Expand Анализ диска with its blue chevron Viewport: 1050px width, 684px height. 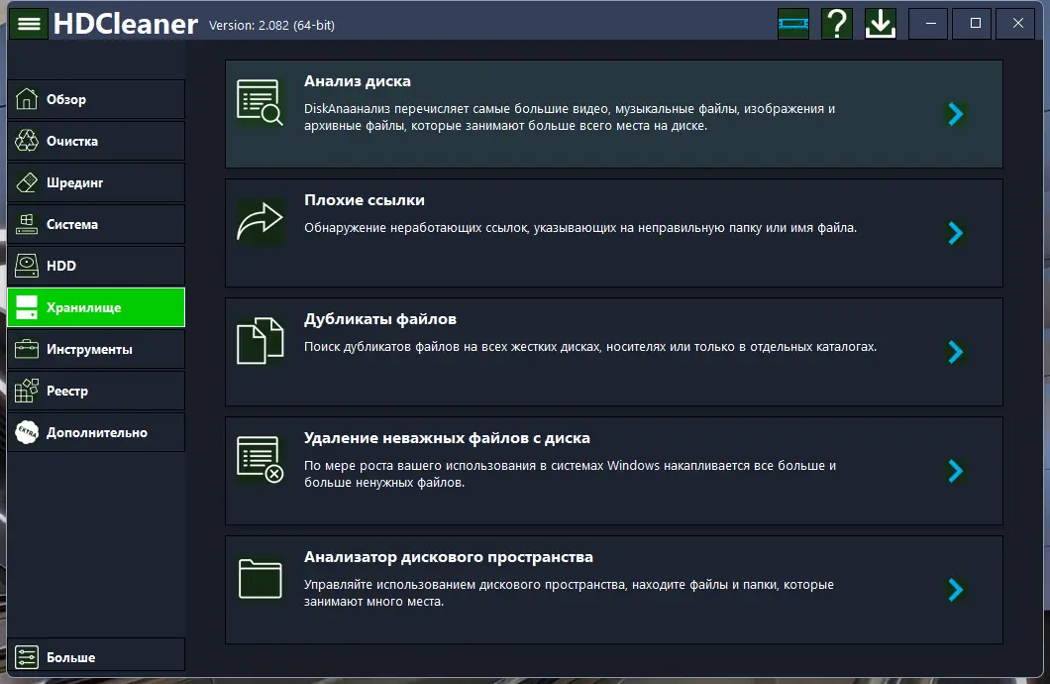pyautogui.click(x=956, y=114)
